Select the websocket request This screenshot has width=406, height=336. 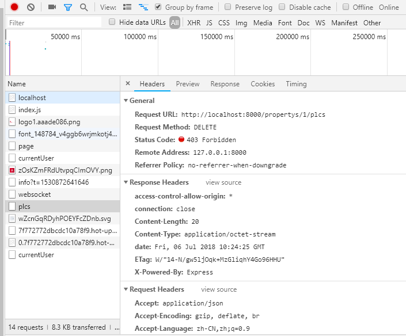[x=62, y=194]
